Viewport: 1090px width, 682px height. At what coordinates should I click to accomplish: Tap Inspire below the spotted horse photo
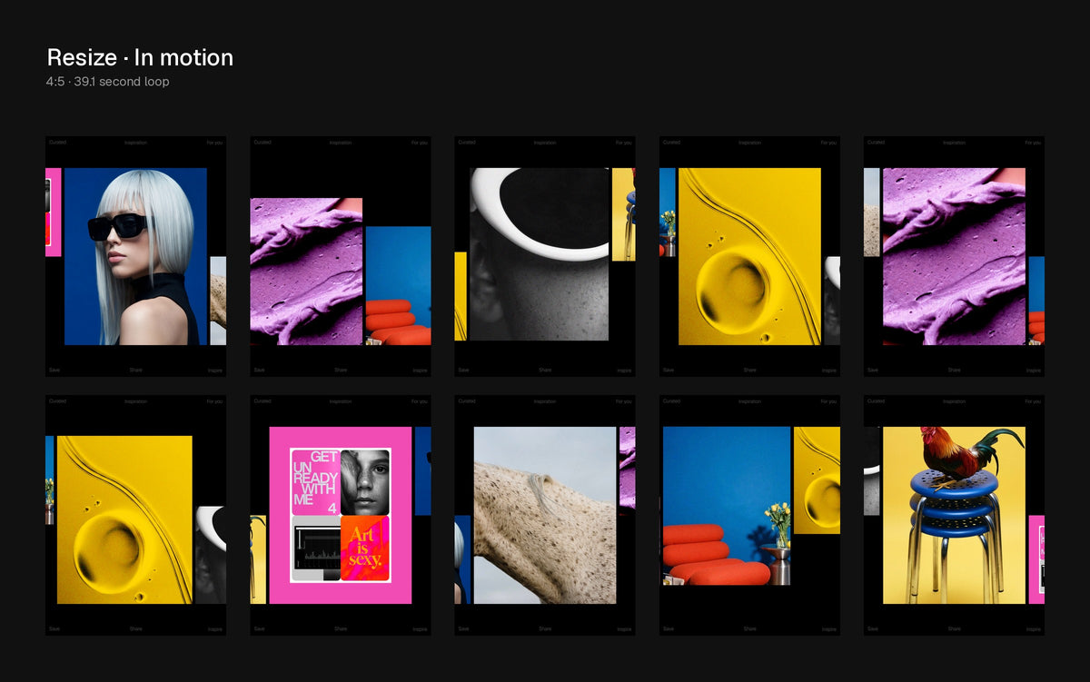[x=624, y=629]
